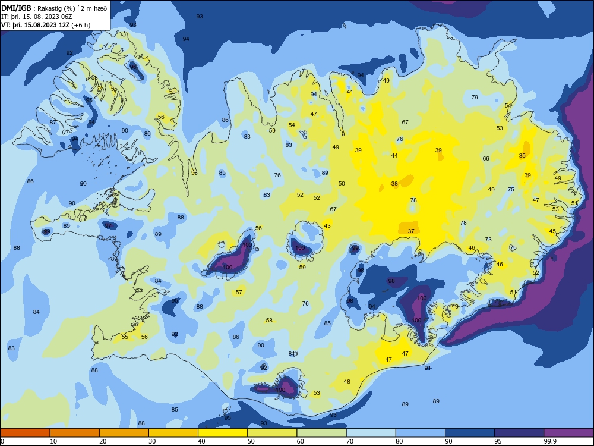The image size is (594, 446).
Task: Click the purple above-99.9 legend swatch
Action: pyautogui.click(x=568, y=433)
